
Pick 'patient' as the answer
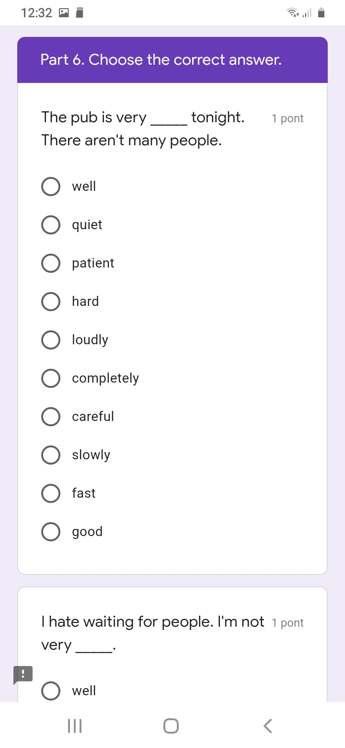[51, 263]
